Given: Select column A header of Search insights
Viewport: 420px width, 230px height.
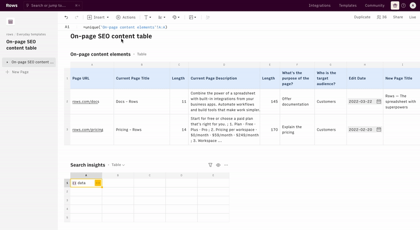Looking at the screenshot, I should tap(86, 175).
